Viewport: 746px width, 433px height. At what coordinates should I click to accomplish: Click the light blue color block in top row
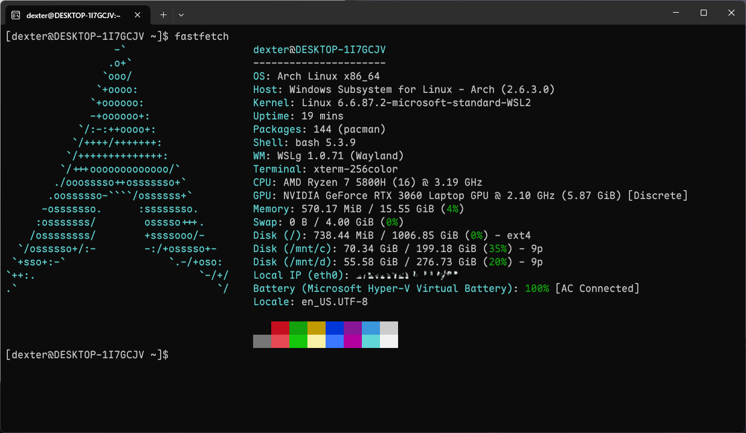[371, 328]
